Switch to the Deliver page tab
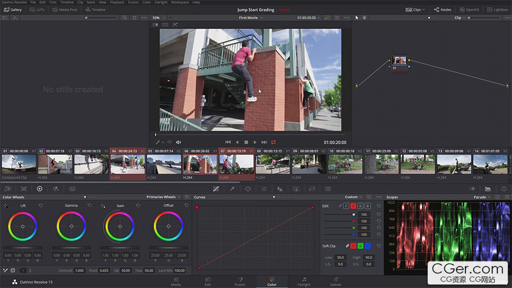 (x=336, y=282)
